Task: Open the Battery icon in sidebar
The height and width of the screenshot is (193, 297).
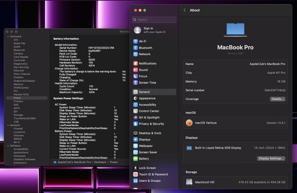Action: pyautogui.click(x=136, y=158)
